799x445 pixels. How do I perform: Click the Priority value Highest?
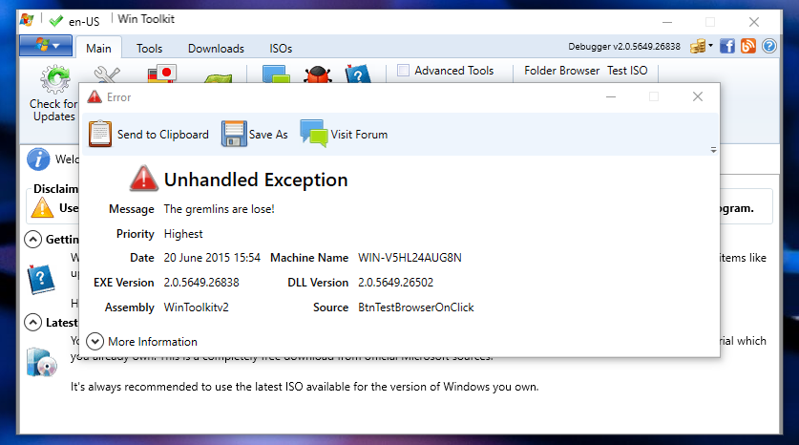click(x=183, y=234)
